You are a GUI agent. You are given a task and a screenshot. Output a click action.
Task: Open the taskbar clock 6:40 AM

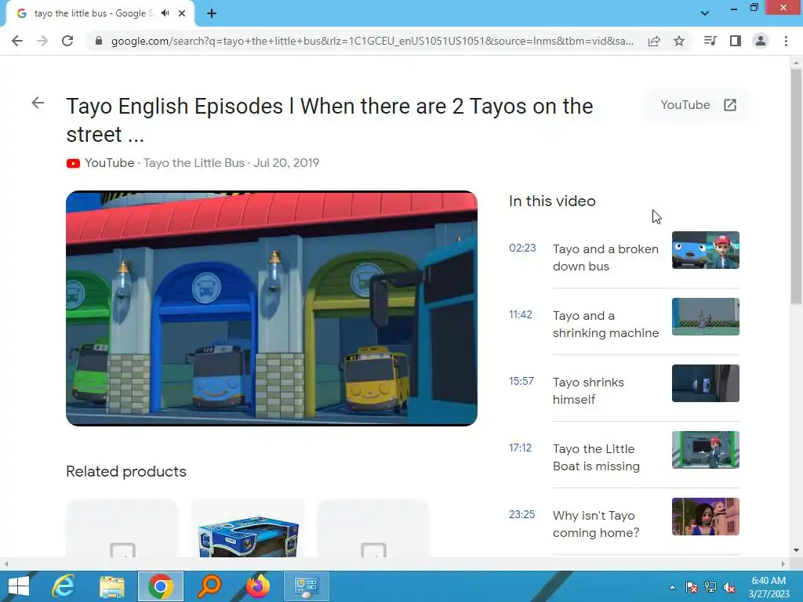(x=768, y=587)
